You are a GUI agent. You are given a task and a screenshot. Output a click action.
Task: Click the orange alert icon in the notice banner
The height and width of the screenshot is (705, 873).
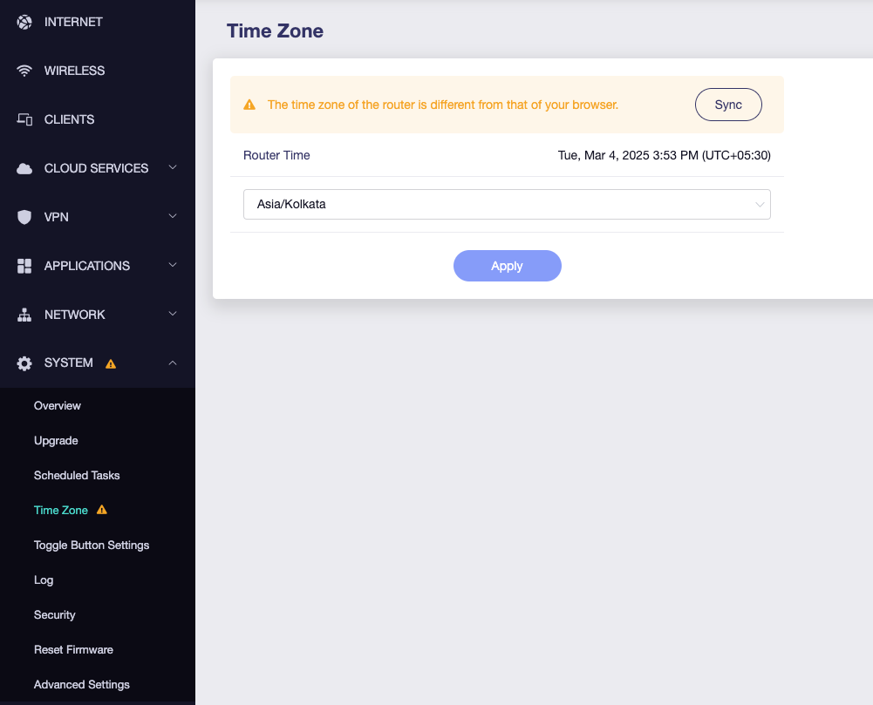pyautogui.click(x=249, y=104)
